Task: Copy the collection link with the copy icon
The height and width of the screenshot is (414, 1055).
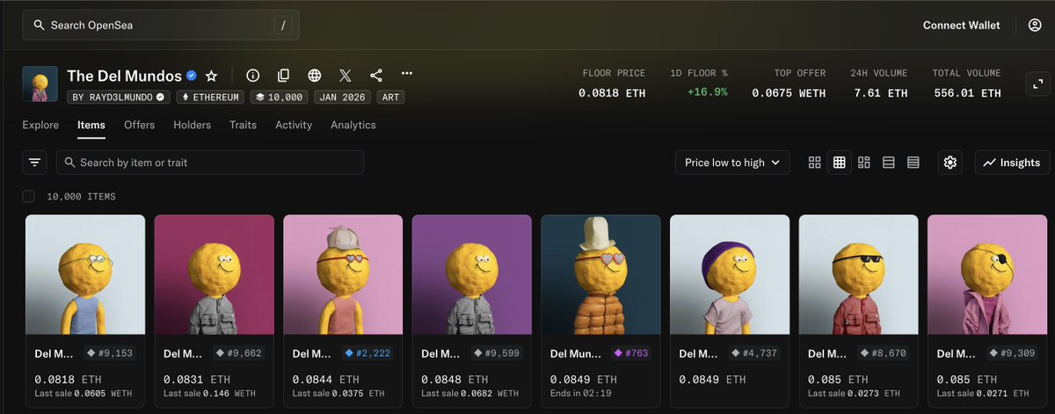Action: point(283,76)
